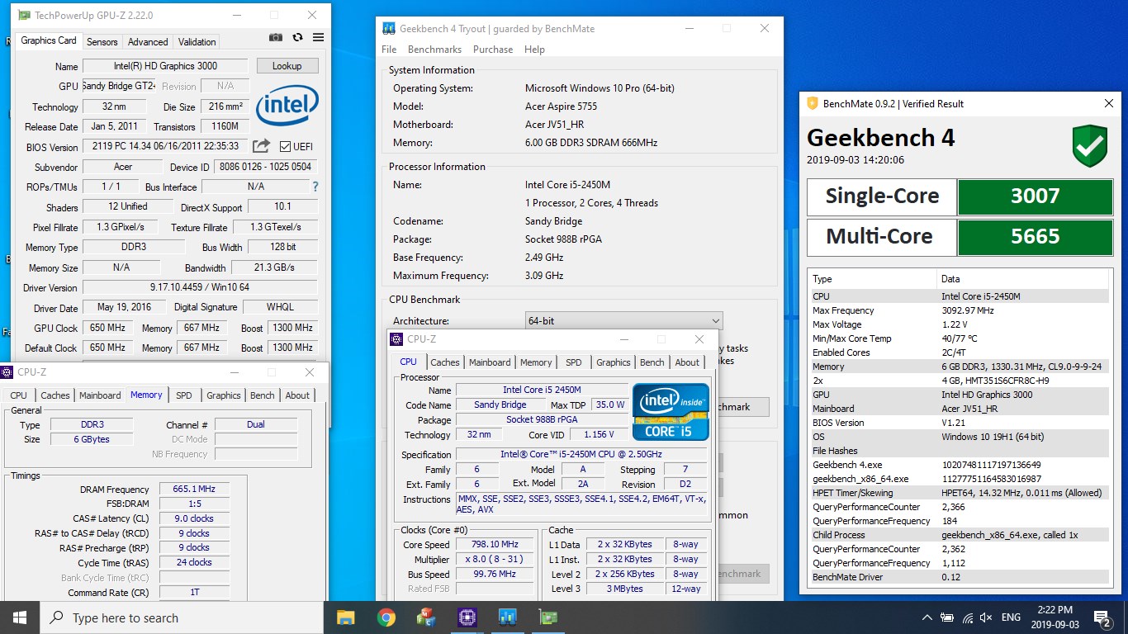
Task: Click the Single-Core score 3007
Action: 1035,196
